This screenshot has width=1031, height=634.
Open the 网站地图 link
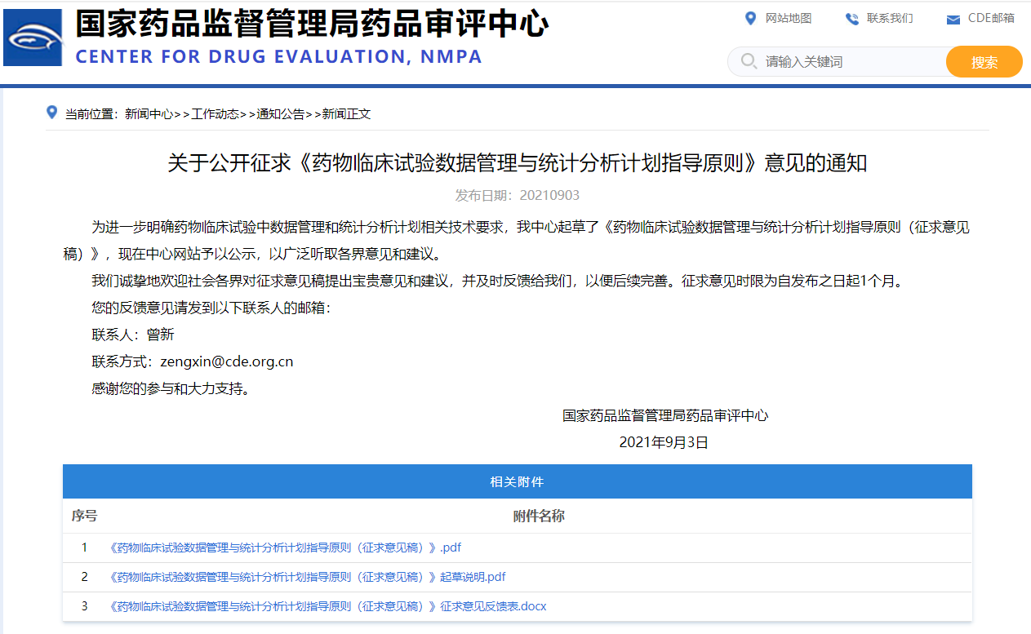click(789, 18)
